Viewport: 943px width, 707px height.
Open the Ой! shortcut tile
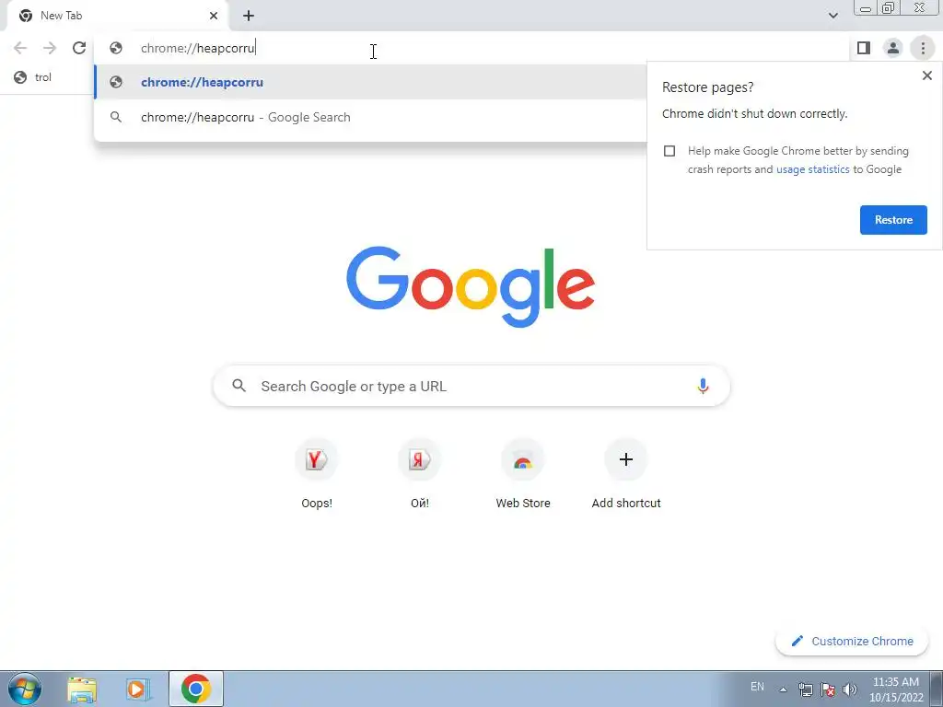420,474
